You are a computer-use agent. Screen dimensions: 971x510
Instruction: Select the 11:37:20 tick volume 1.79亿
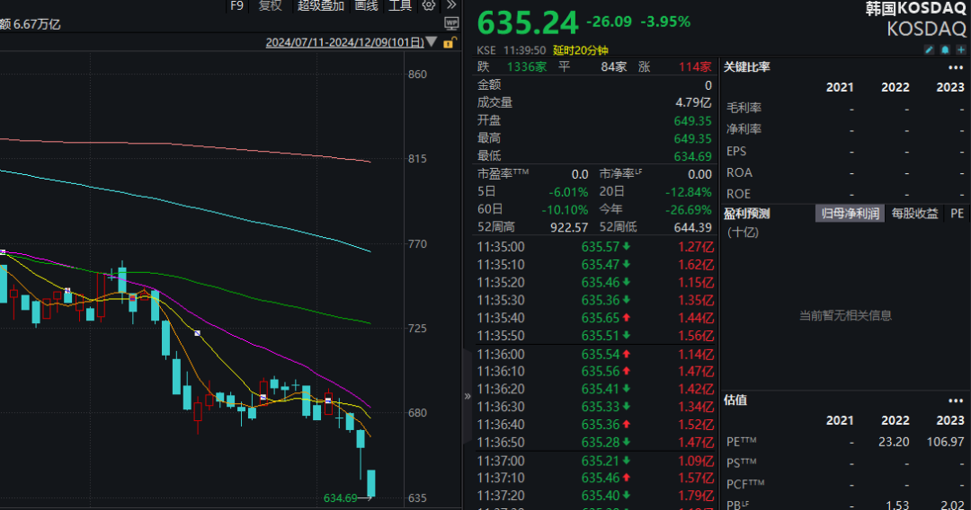695,495
